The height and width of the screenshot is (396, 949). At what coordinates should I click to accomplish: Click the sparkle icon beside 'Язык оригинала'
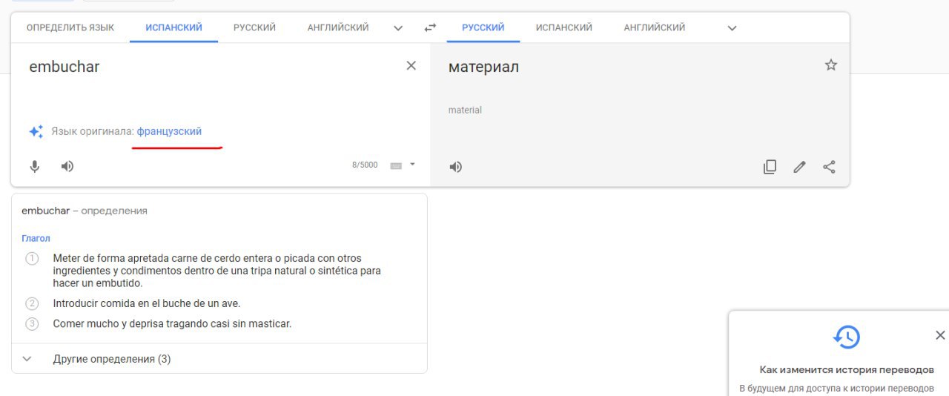[x=36, y=131]
